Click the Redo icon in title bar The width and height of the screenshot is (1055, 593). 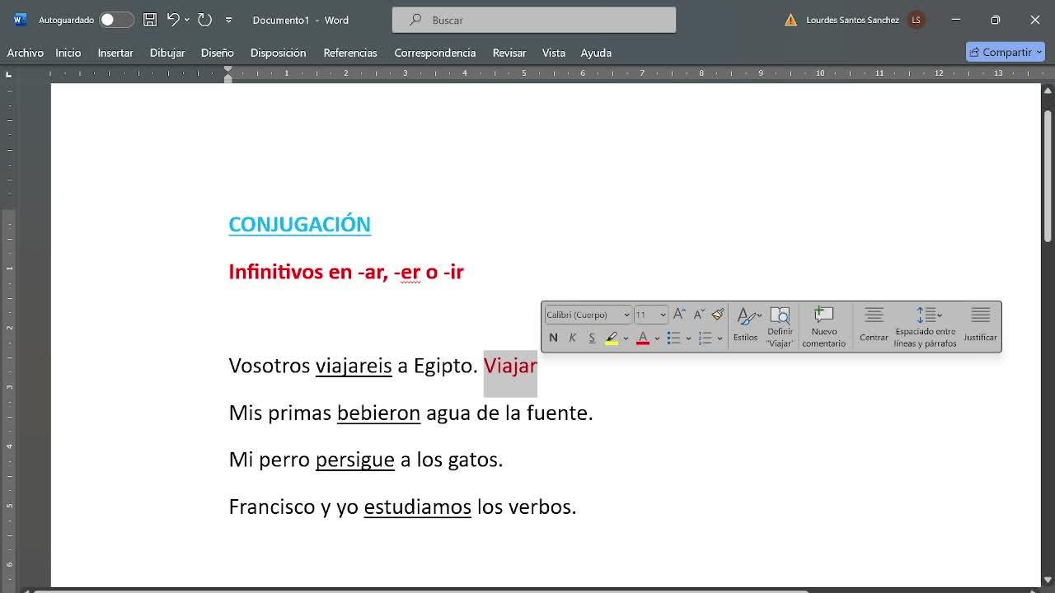[x=204, y=20]
